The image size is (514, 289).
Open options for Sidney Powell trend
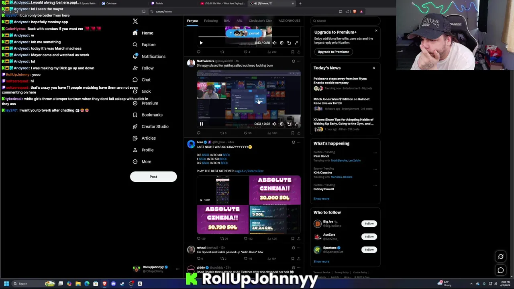tap(375, 185)
